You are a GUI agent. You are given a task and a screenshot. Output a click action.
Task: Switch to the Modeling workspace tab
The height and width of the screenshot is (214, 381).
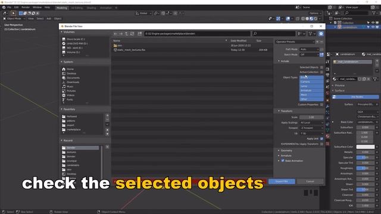62,8
